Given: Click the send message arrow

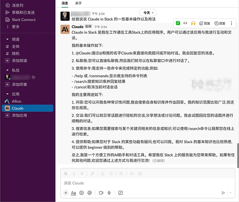Looking at the screenshot, I should 223,193.
